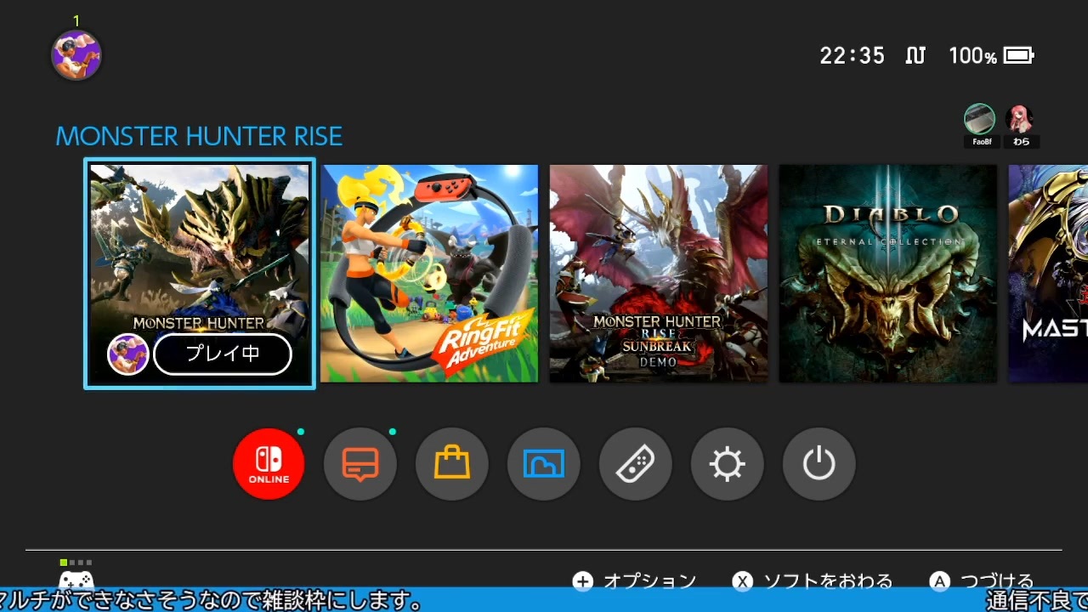The width and height of the screenshot is (1088, 612).
Task: Select Diablo III Eternal Collection game
Action: point(888,274)
